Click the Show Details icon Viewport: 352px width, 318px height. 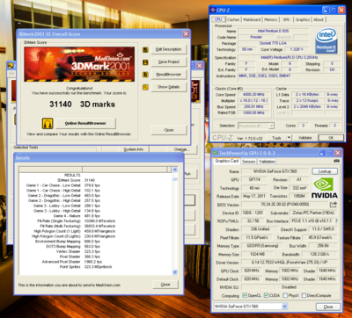pyautogui.click(x=145, y=87)
